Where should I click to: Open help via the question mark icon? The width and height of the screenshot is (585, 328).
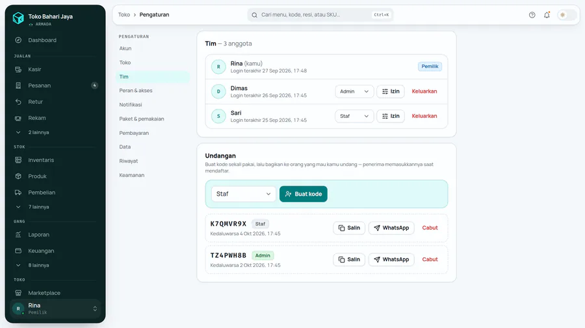(532, 15)
